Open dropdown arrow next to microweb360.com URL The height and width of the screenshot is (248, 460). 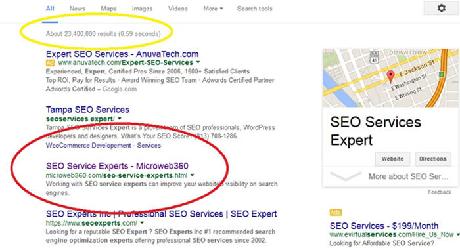pyautogui.click(x=192, y=175)
